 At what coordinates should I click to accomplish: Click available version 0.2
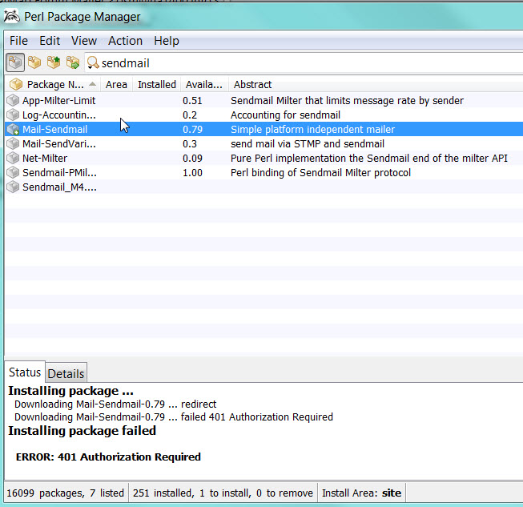tap(190, 115)
